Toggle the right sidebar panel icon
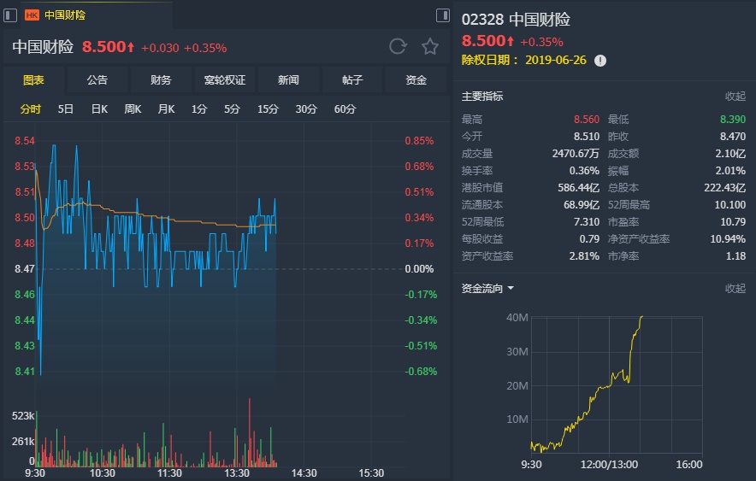The image size is (756, 481). pyautogui.click(x=443, y=15)
